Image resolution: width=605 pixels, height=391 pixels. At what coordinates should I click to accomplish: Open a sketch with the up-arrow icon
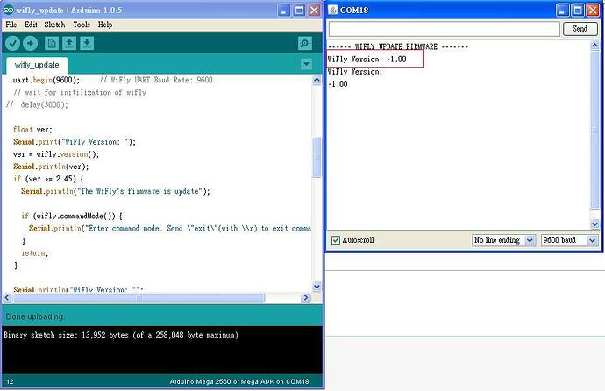(69, 43)
